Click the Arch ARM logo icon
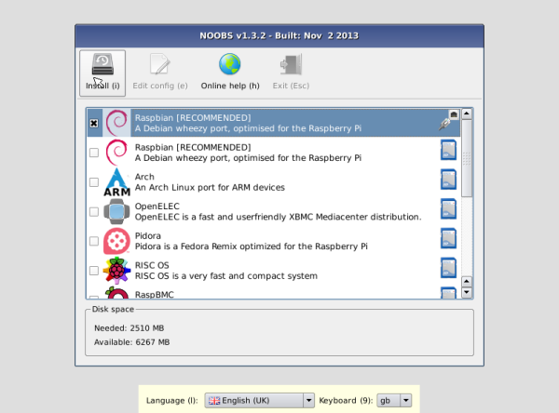Screen dimensions: 559x413 tap(117, 182)
